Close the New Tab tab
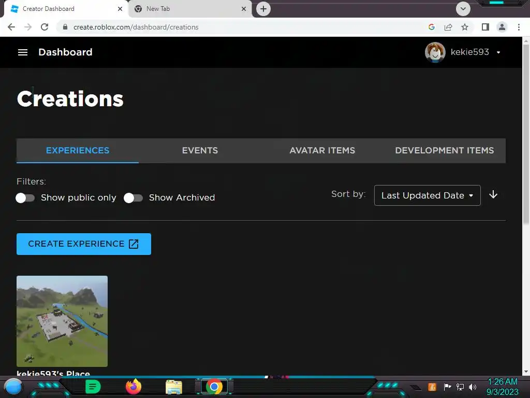 (x=244, y=9)
